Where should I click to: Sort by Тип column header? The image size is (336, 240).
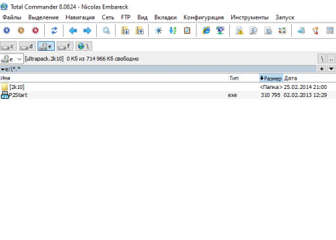(x=244, y=78)
